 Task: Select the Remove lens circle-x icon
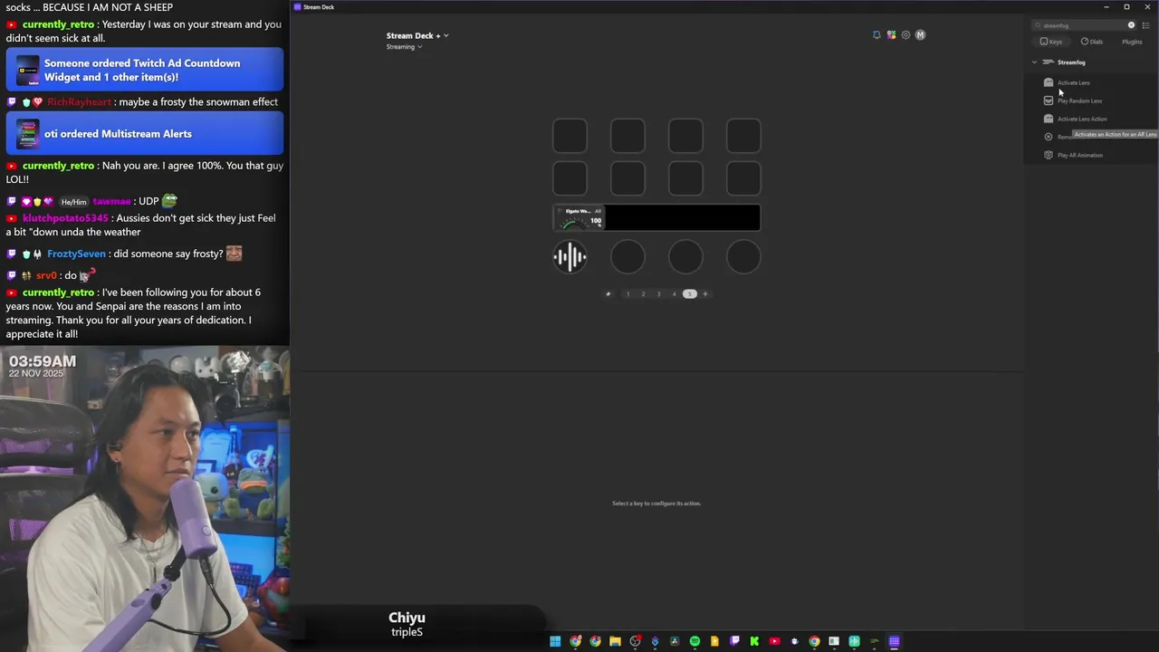click(x=1049, y=137)
